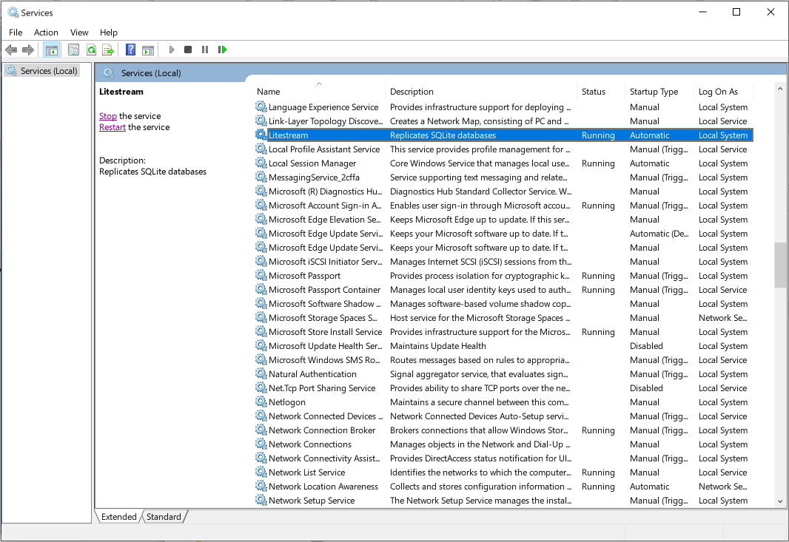Open the View menu
This screenshot has height=542, width=789.
(x=78, y=33)
